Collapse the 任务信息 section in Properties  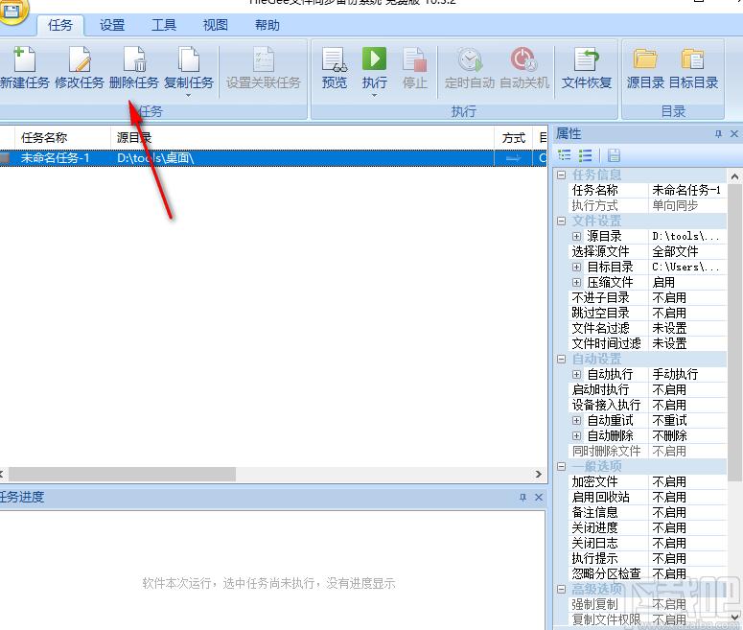pyautogui.click(x=561, y=175)
